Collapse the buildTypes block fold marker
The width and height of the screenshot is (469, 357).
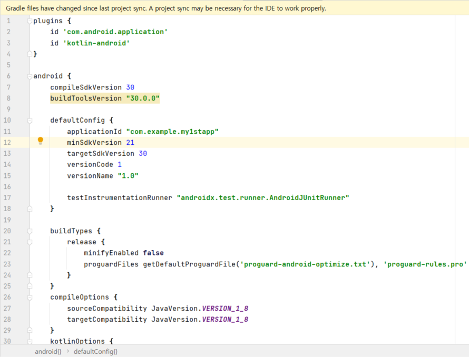(x=30, y=231)
